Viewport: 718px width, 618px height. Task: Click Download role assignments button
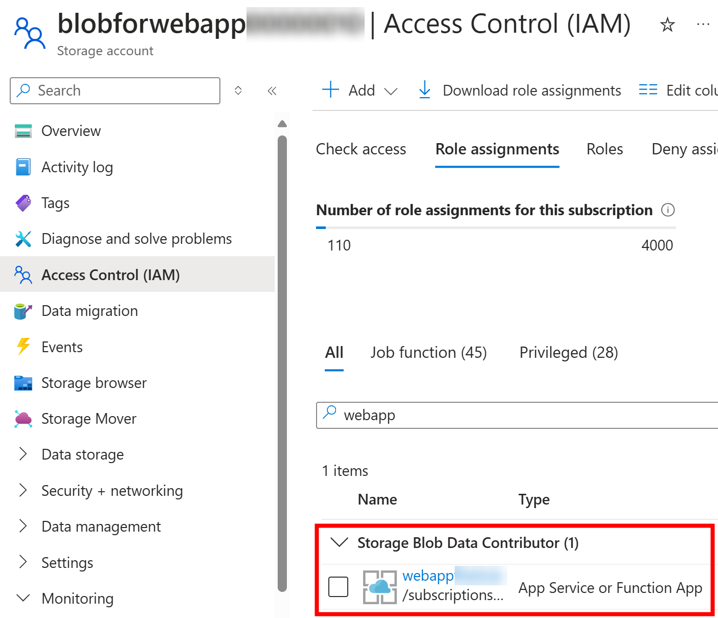coord(520,90)
